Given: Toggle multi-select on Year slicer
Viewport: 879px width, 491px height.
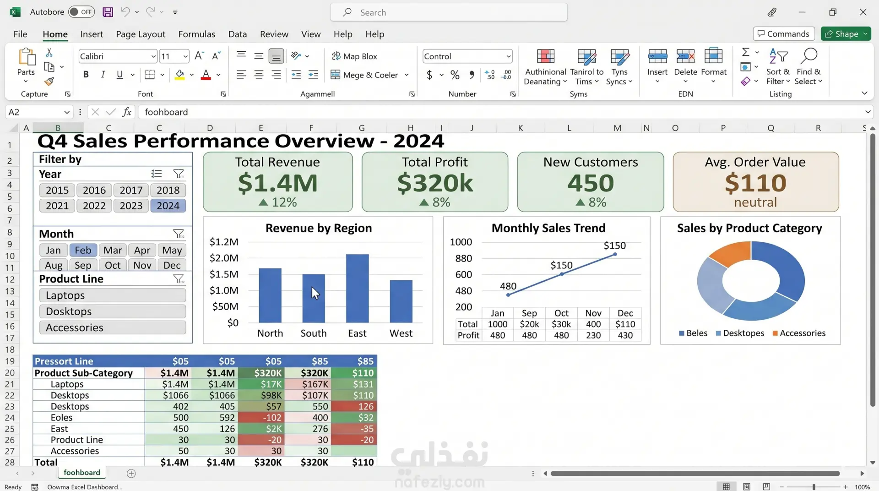Looking at the screenshot, I should (x=157, y=174).
